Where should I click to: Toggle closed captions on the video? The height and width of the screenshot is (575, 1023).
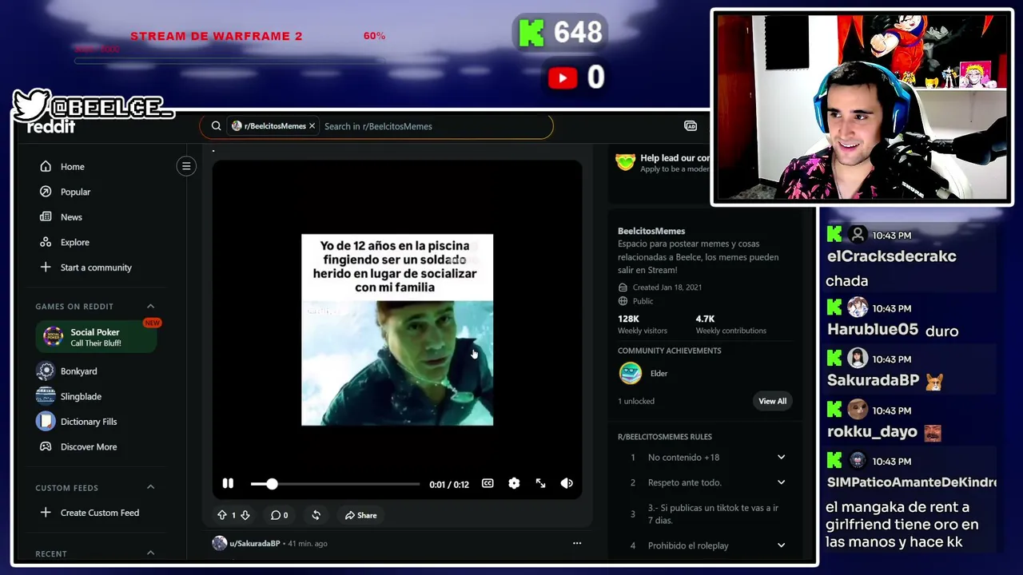pos(488,483)
